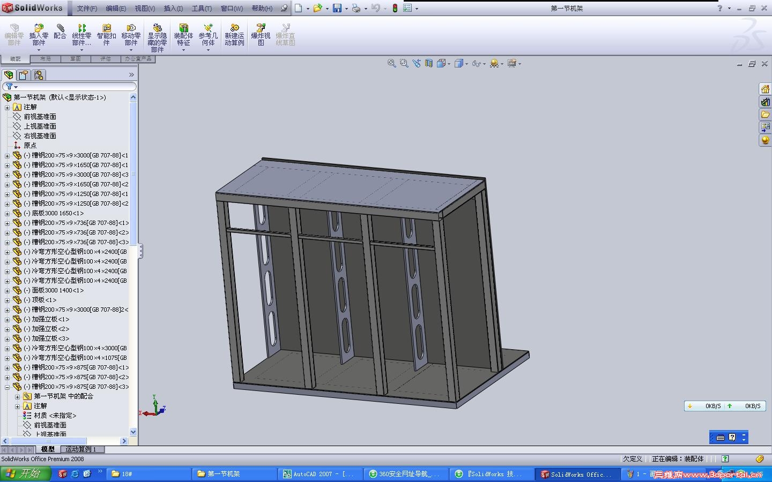The height and width of the screenshot is (482, 772).
Task: Click the Open file icon
Action: pos(318,8)
